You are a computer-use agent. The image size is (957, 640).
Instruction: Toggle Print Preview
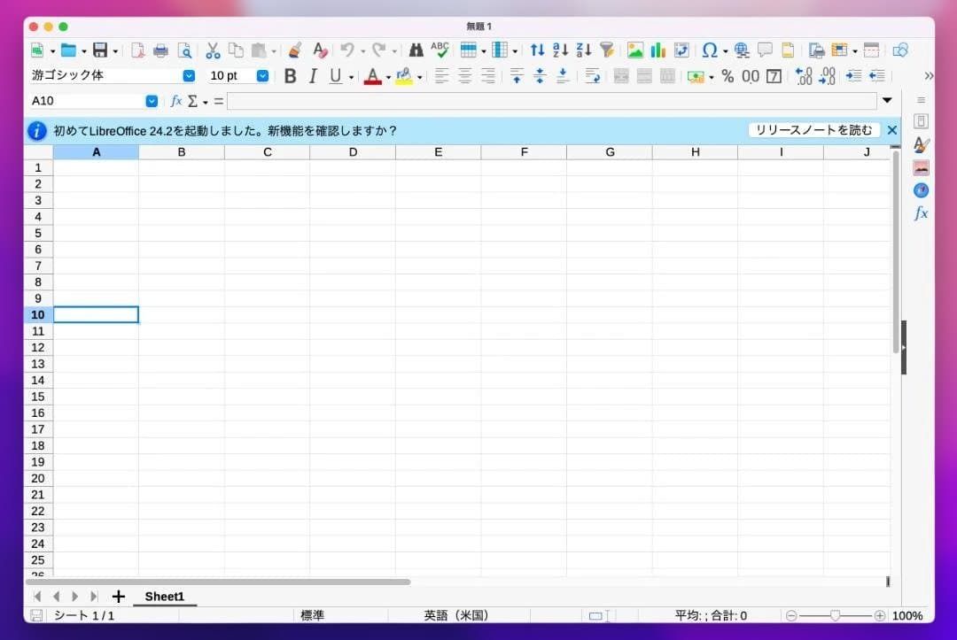(x=184, y=50)
